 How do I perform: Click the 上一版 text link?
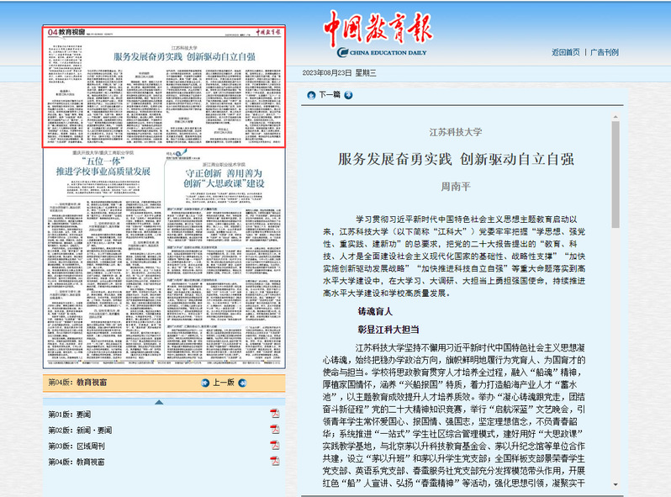[224, 382]
